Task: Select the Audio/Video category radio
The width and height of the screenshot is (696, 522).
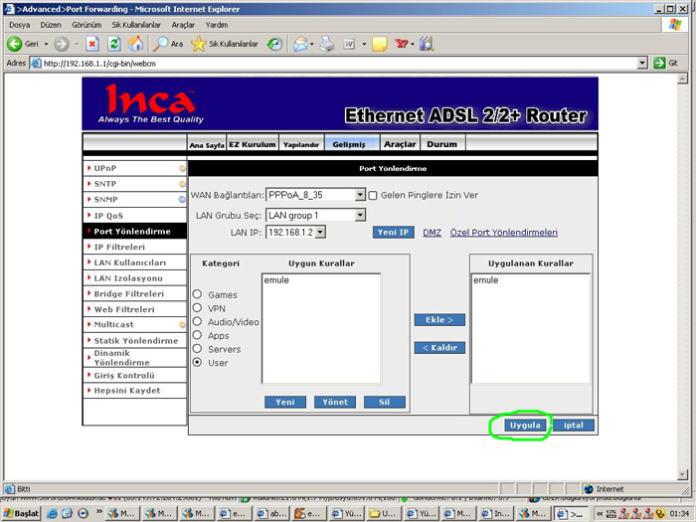Action: pos(198,322)
